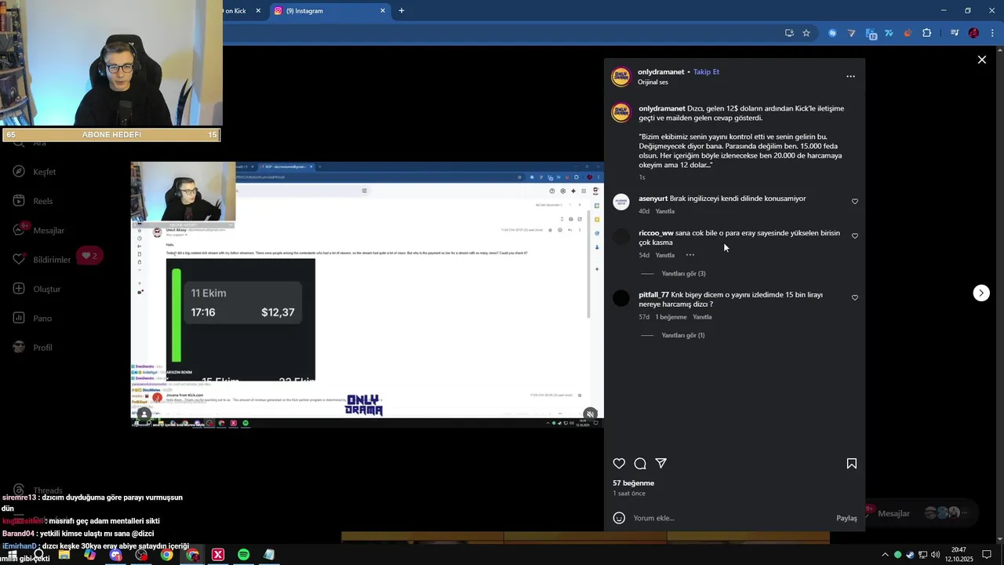
Task: Save post with bookmark icon
Action: click(851, 464)
